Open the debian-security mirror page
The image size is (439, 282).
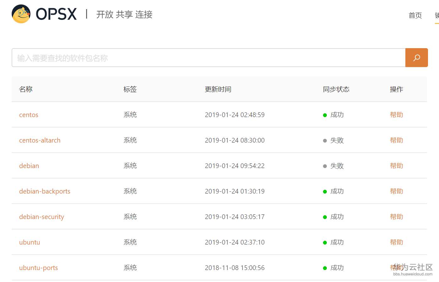point(41,217)
